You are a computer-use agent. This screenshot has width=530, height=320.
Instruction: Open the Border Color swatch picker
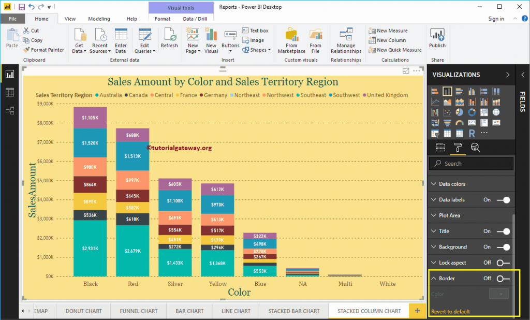498,294
